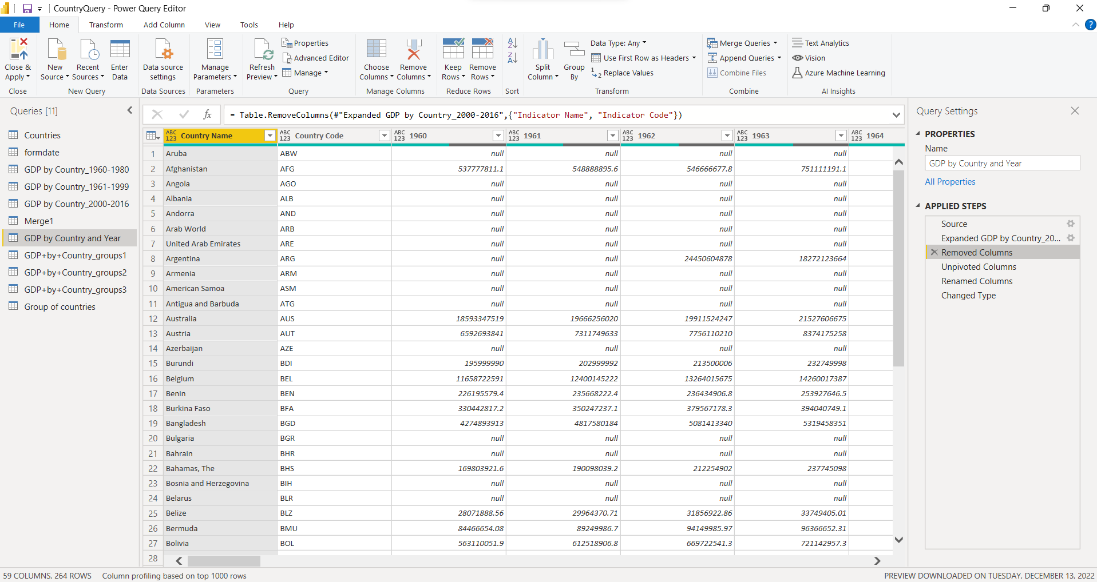Sort the column ascending
Viewport: 1097px width, 582px height.
pos(513,43)
